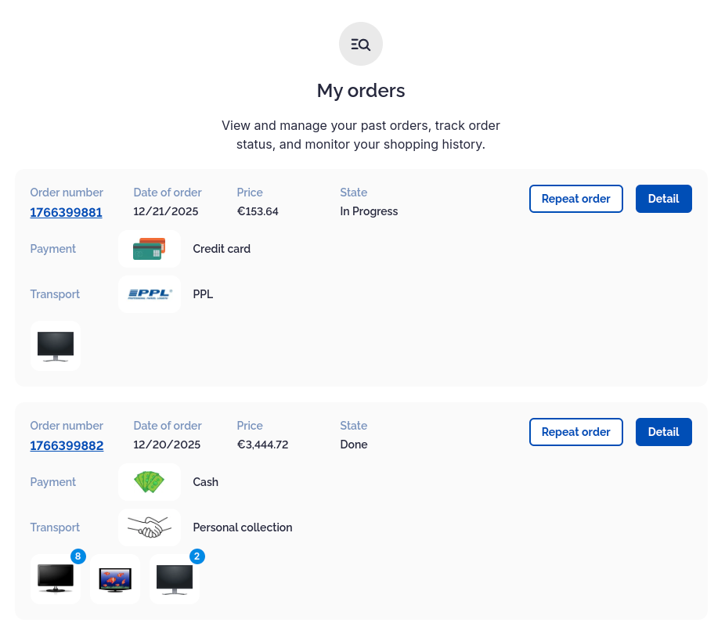
Task: Repeat the Done order from 12/20/2025
Action: pyautogui.click(x=575, y=432)
